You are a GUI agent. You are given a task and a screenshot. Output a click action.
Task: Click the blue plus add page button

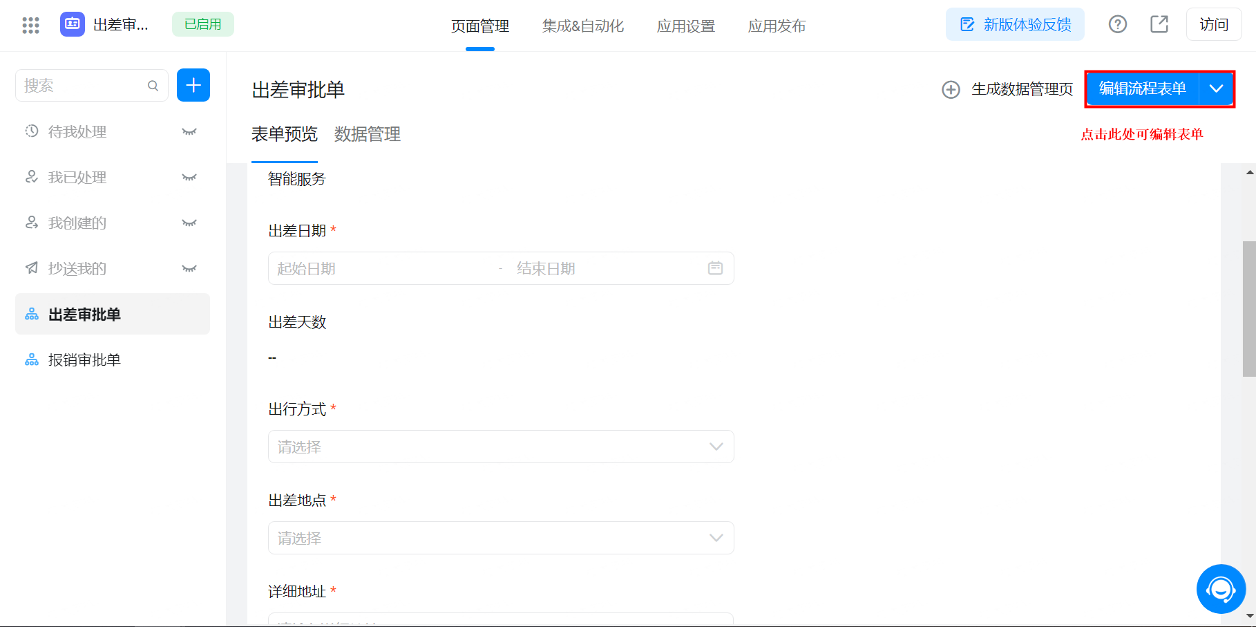[193, 86]
